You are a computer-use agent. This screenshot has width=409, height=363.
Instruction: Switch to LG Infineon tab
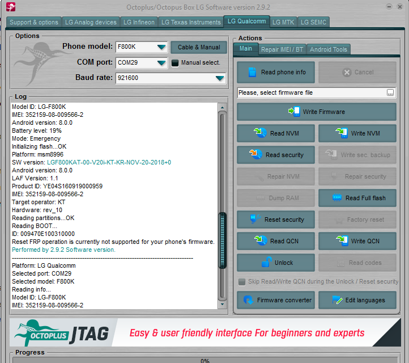[x=139, y=22]
